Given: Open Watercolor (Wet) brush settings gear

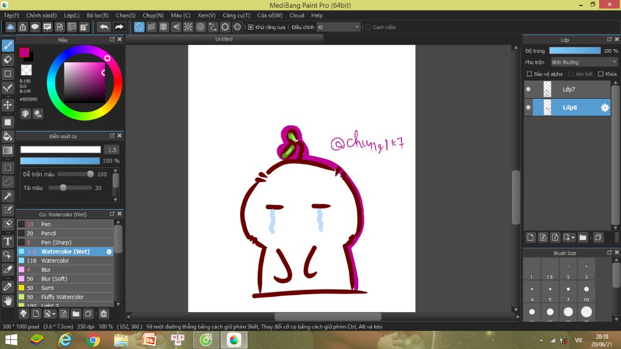Looking at the screenshot, I should (109, 251).
